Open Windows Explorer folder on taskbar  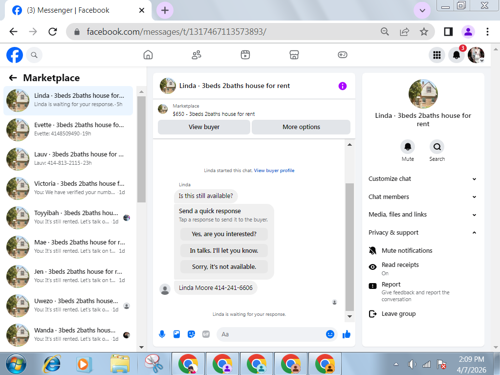pos(120,364)
